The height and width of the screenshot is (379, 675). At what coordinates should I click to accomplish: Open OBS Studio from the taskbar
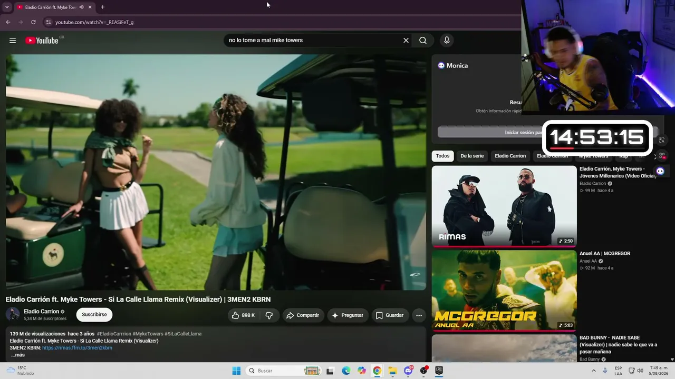click(423, 371)
